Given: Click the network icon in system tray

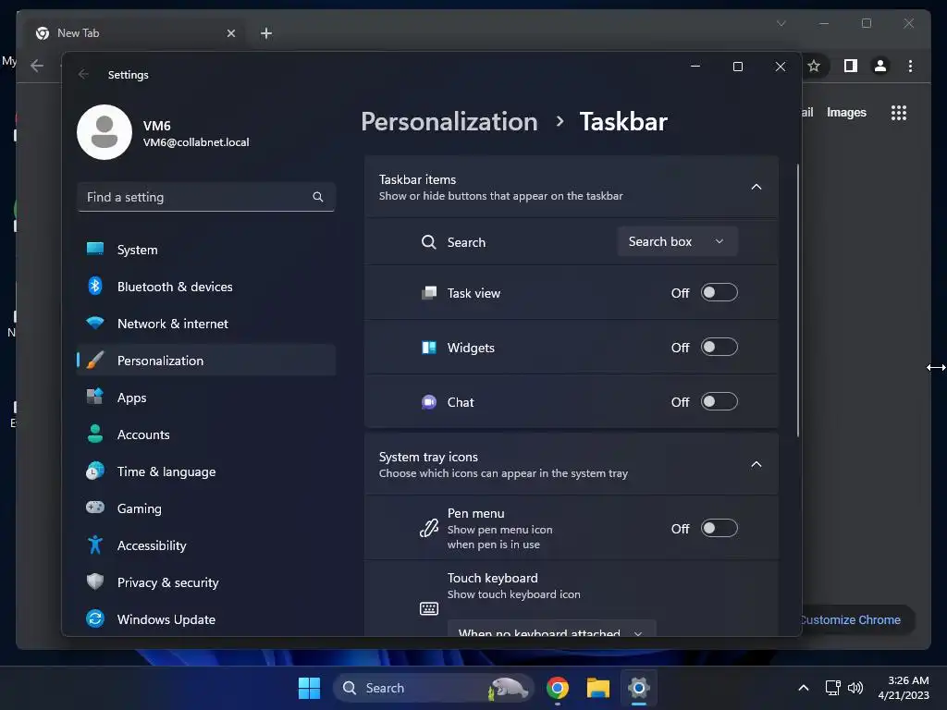Looking at the screenshot, I should click(833, 688).
